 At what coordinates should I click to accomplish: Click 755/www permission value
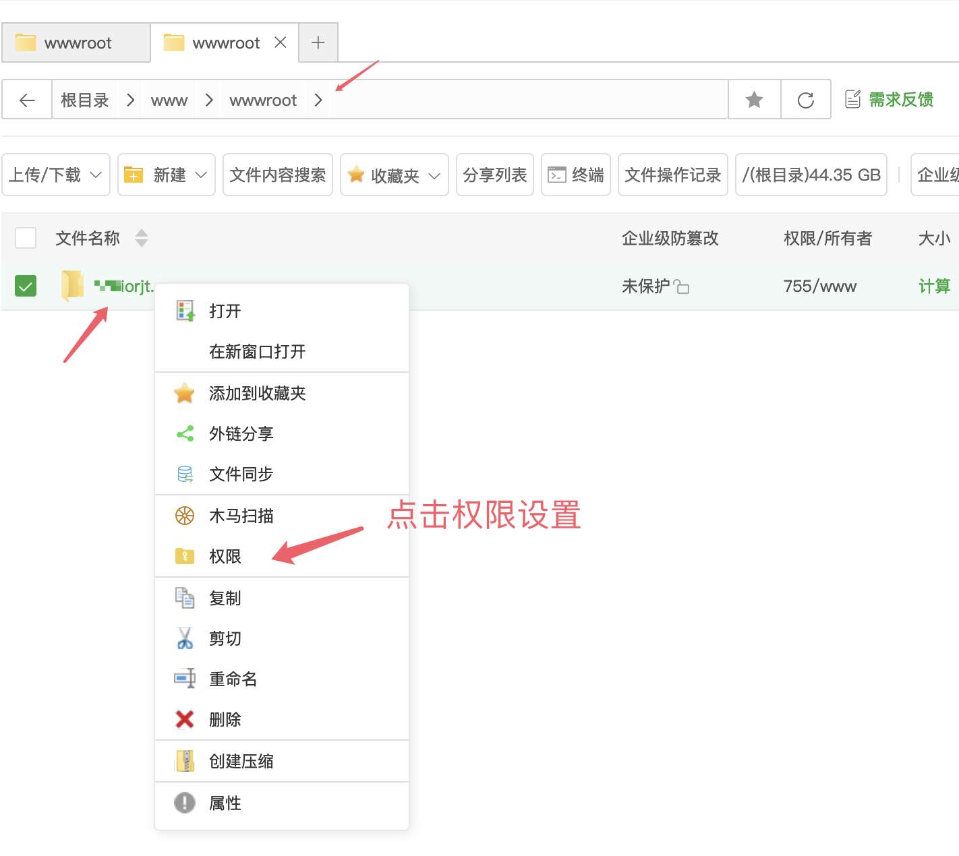click(819, 286)
